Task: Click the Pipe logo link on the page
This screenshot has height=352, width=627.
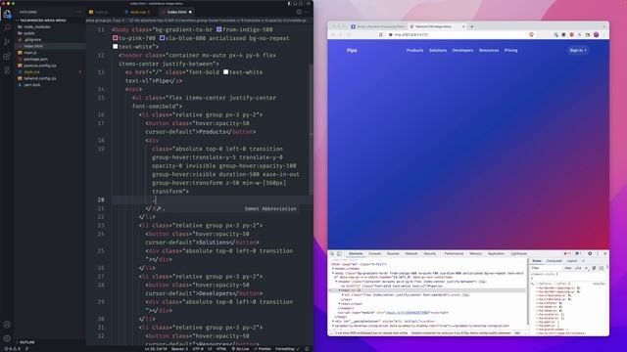Action: coord(352,50)
